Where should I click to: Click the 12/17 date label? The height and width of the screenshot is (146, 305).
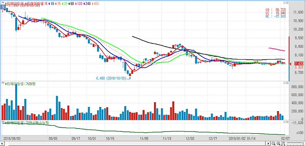[x=213, y=139]
